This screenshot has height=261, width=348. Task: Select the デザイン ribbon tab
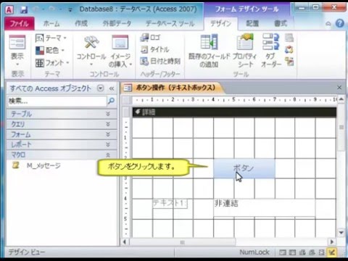coord(220,23)
